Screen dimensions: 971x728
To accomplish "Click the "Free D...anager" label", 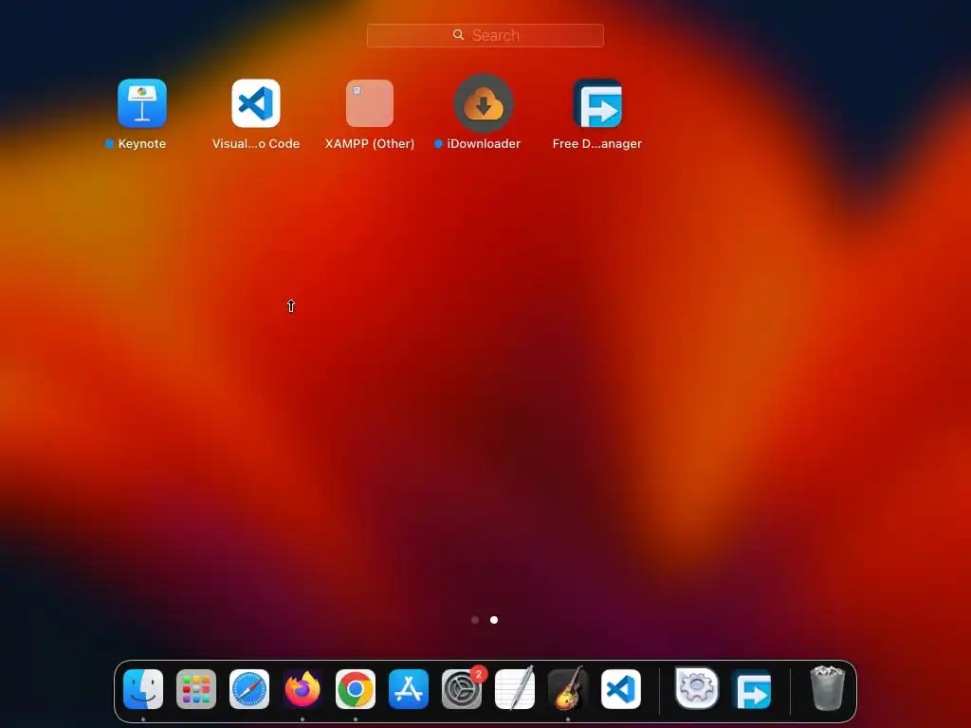I will click(597, 144).
